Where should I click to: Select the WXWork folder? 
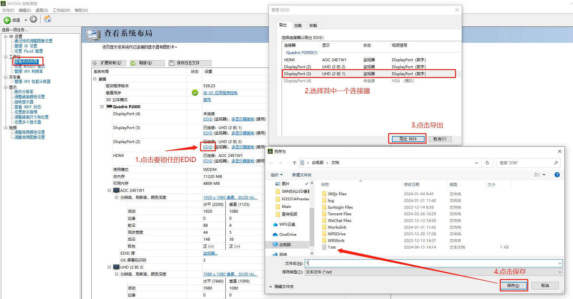pyautogui.click(x=336, y=241)
